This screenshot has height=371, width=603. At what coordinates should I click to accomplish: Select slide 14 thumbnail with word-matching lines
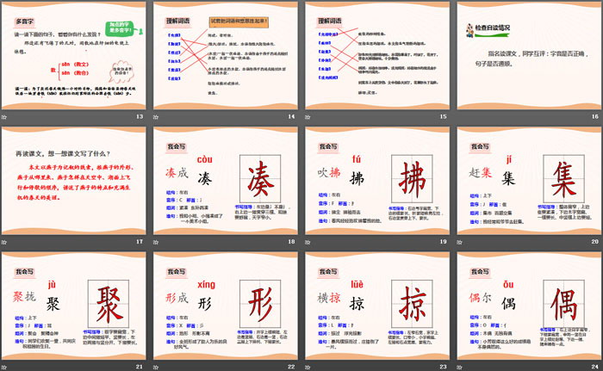pyautogui.click(x=226, y=56)
